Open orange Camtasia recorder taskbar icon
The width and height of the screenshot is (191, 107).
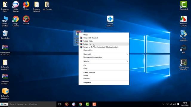click(94, 104)
